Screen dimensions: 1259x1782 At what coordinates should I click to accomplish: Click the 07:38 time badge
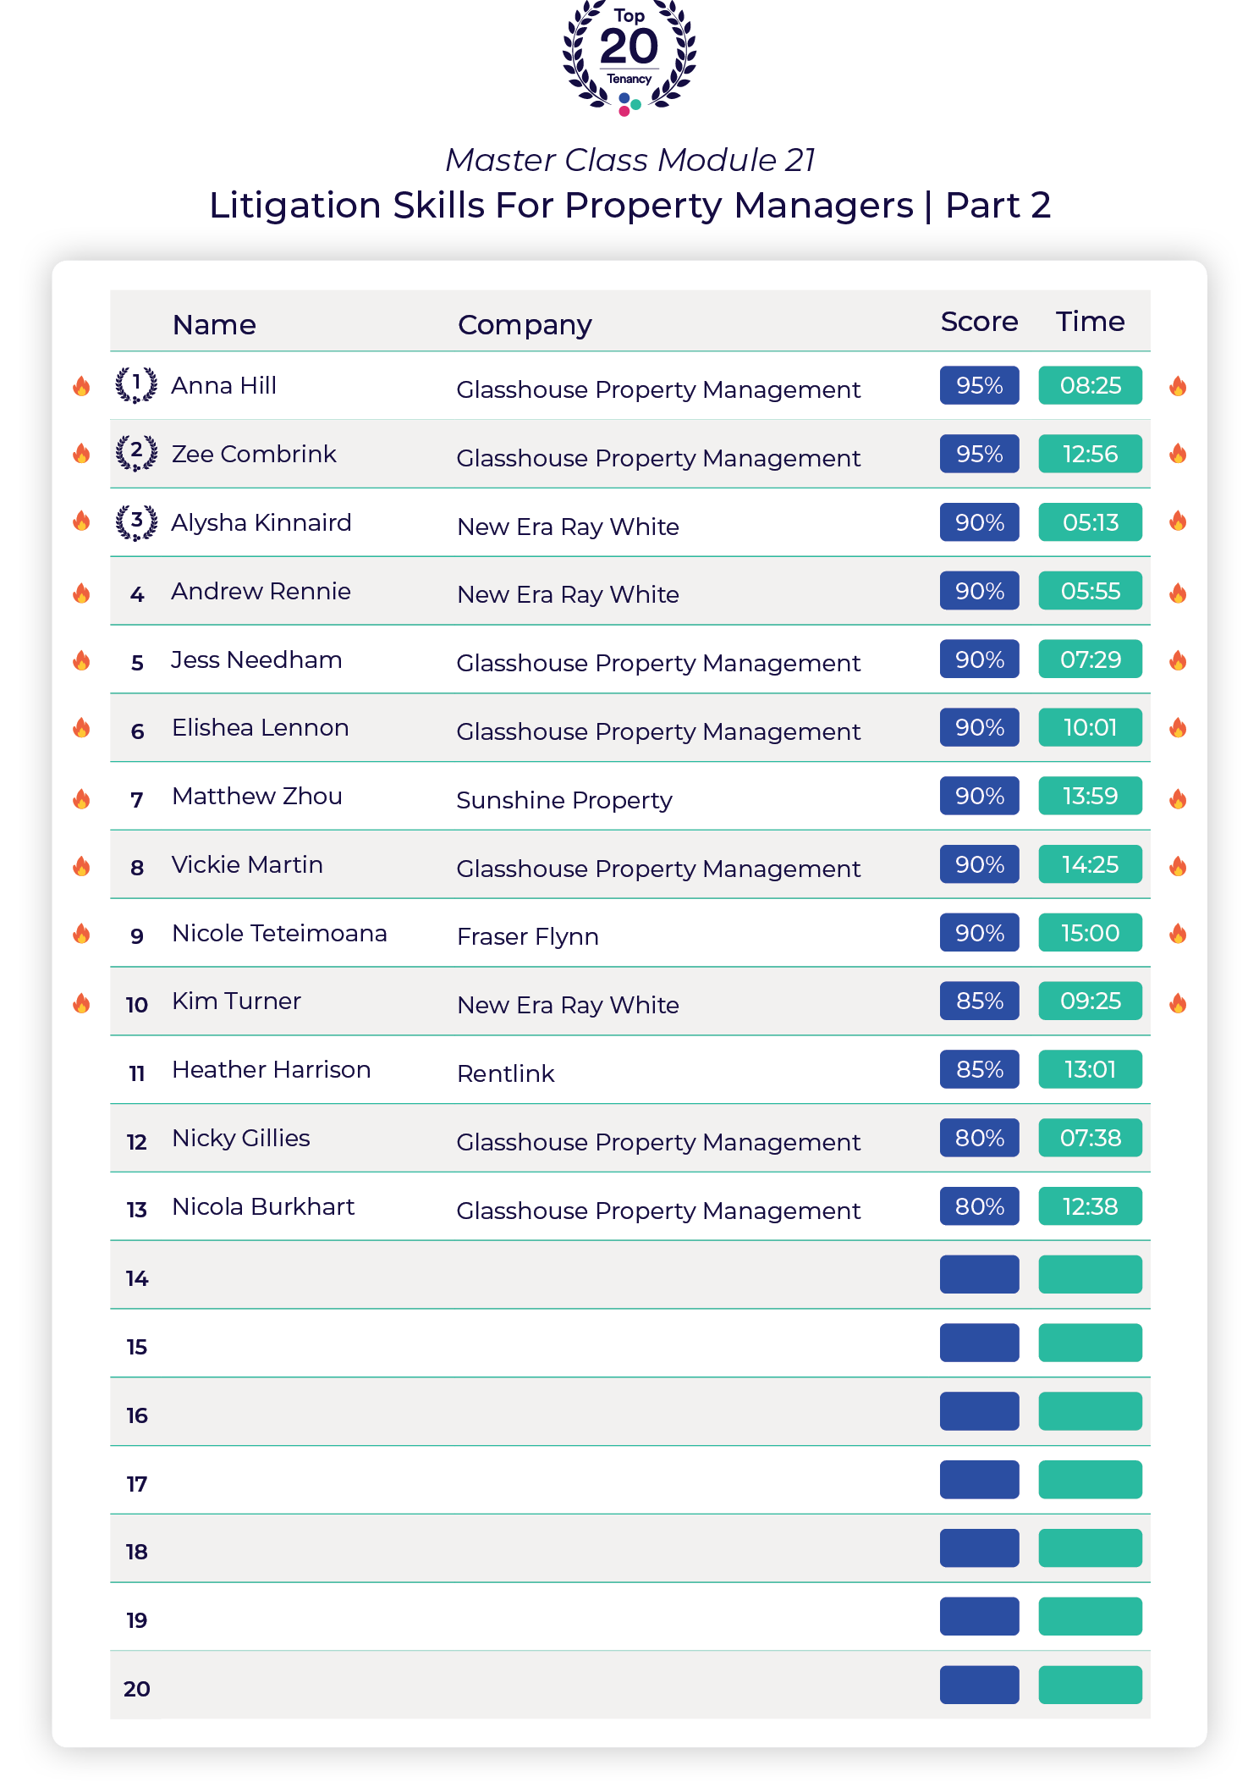[1090, 1138]
